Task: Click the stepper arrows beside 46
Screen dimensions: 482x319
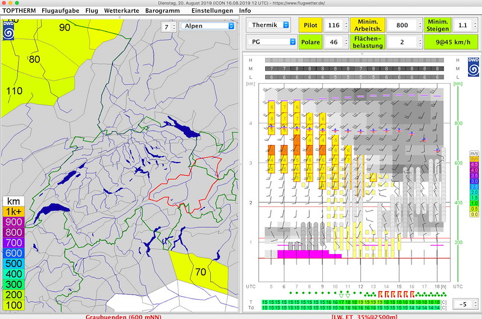Action: [346, 42]
